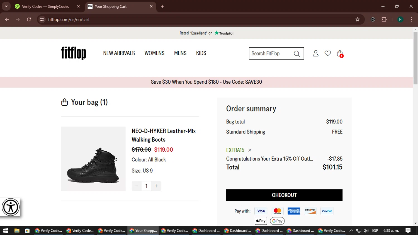Open the shopping bag icon in header
The height and width of the screenshot is (235, 418).
pyautogui.click(x=340, y=54)
